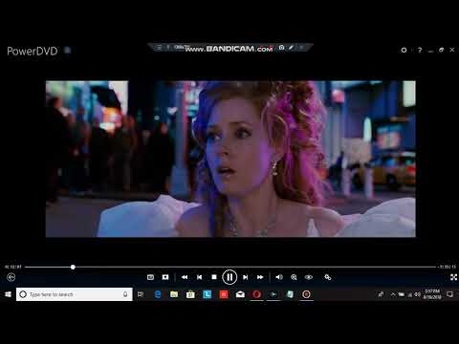Click the playback progress slider knob

[x=73, y=267]
